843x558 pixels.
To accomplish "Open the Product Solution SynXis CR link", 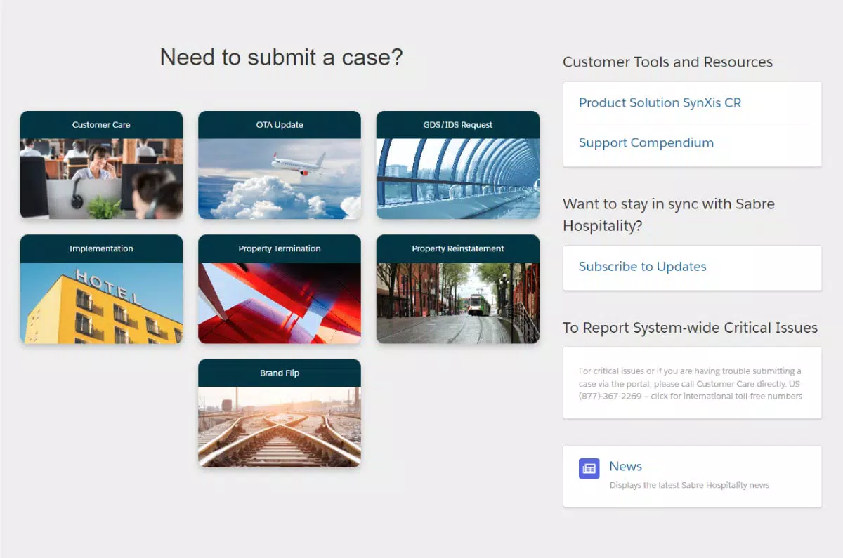I will pos(660,102).
